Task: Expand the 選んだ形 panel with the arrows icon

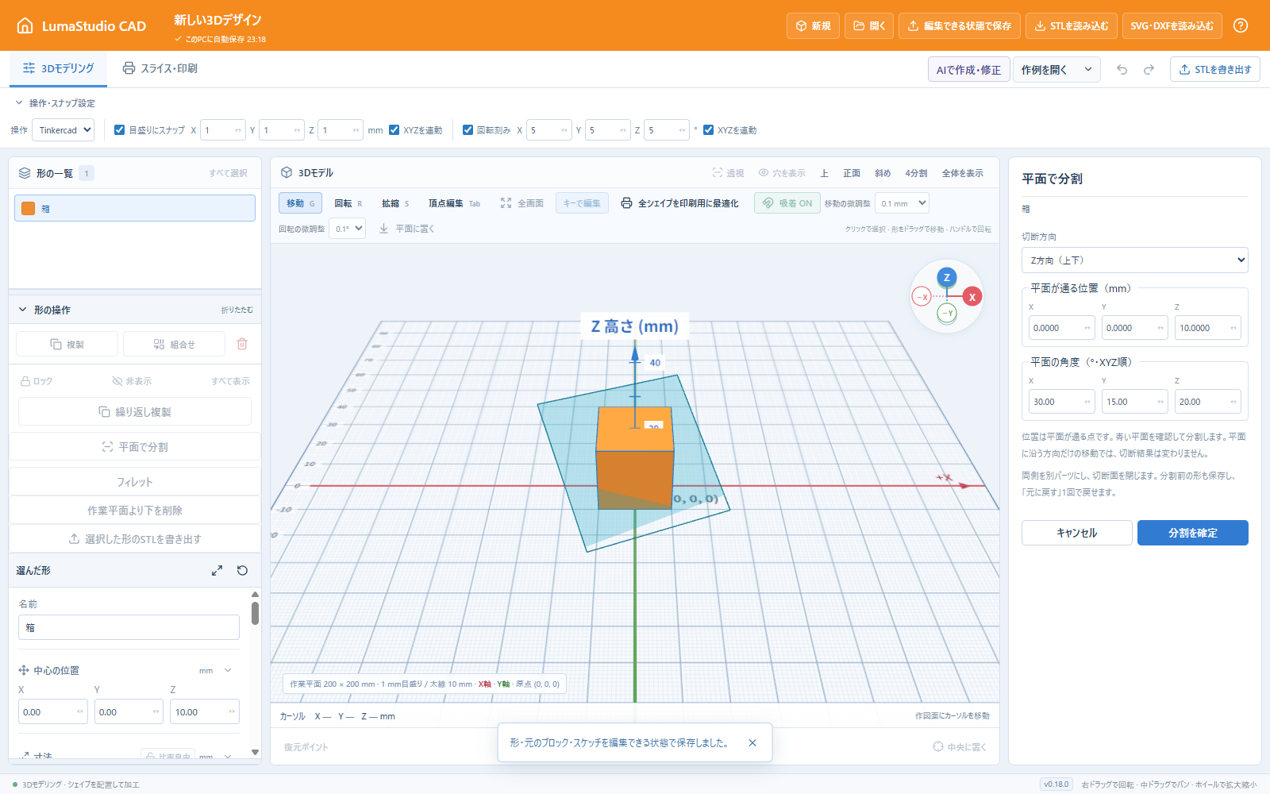Action: point(217,570)
